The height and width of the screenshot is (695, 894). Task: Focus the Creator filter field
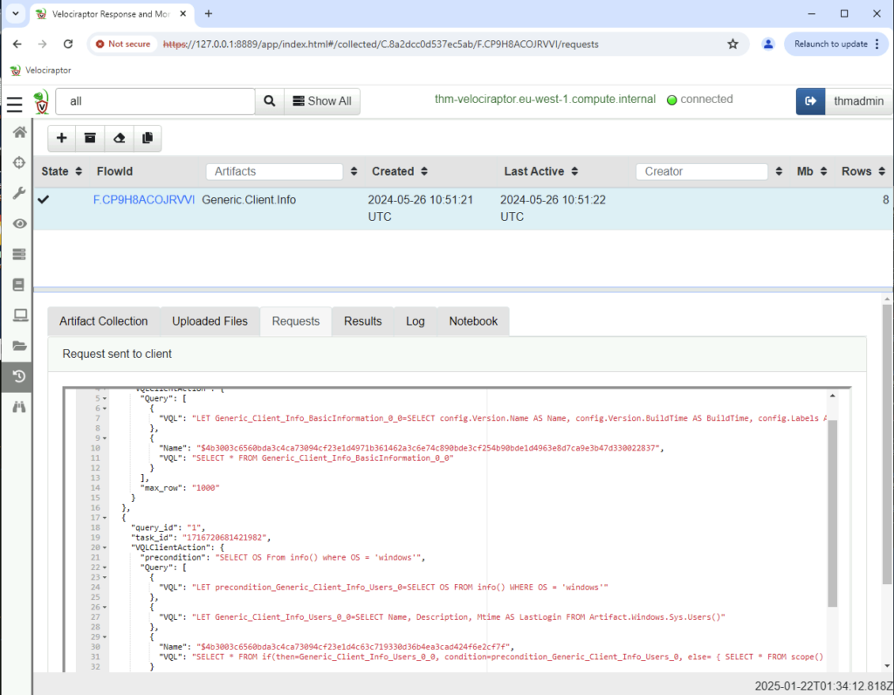coord(702,172)
